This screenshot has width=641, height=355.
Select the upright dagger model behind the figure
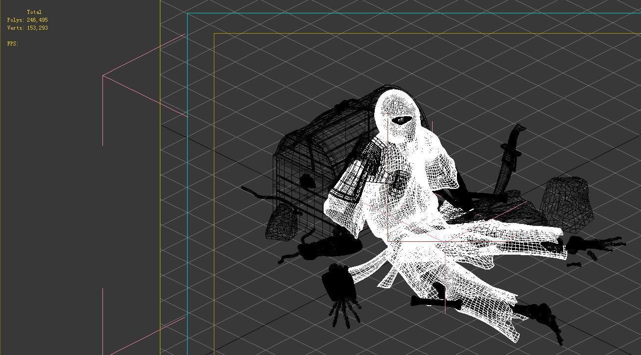point(510,158)
